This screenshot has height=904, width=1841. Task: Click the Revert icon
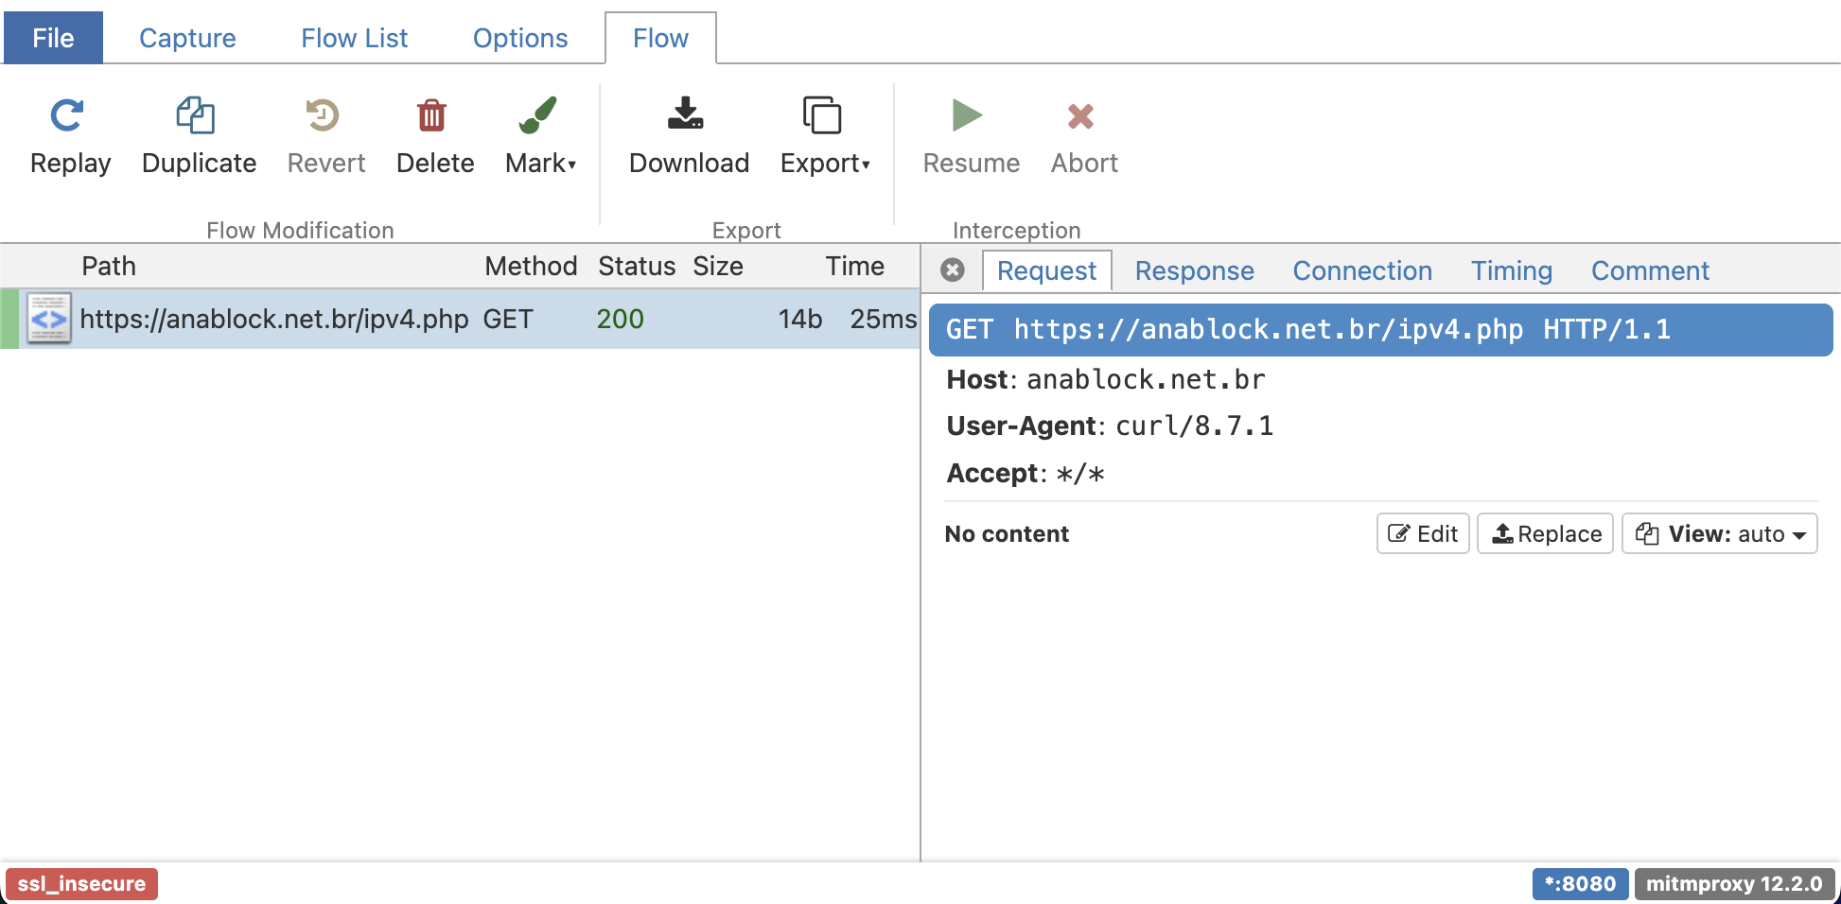coord(323,116)
